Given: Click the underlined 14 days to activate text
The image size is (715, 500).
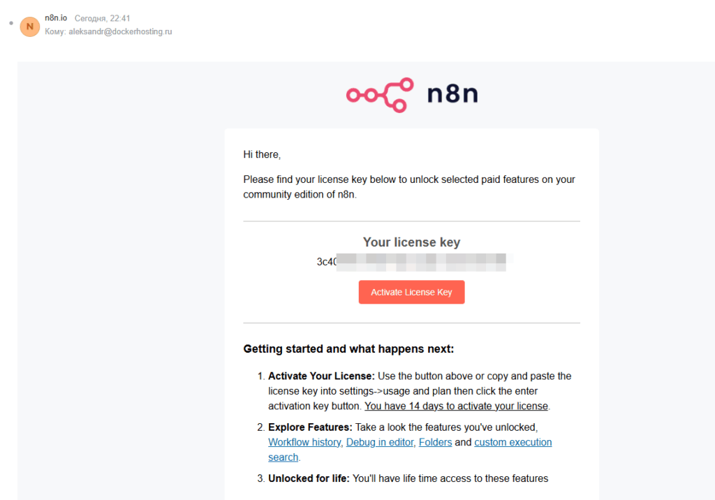Looking at the screenshot, I should pos(456,406).
